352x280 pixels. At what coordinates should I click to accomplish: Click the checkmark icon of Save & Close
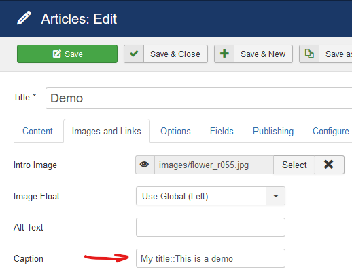pyautogui.click(x=134, y=54)
